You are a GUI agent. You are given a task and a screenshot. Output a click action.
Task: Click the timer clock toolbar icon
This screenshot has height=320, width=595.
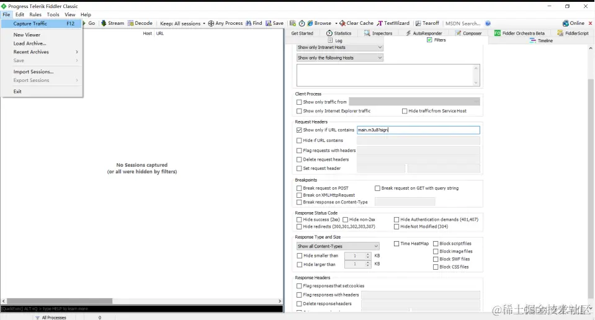302,24
